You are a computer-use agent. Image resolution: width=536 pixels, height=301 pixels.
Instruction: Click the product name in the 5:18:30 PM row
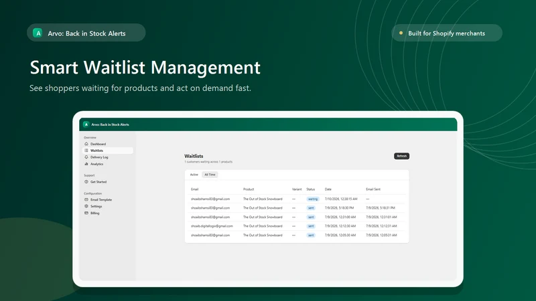pyautogui.click(x=263, y=208)
